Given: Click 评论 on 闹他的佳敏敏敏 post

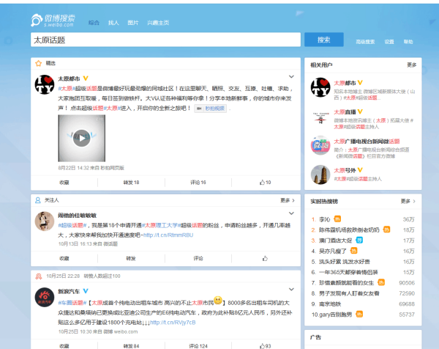Looking at the screenshot, I should tap(198, 258).
